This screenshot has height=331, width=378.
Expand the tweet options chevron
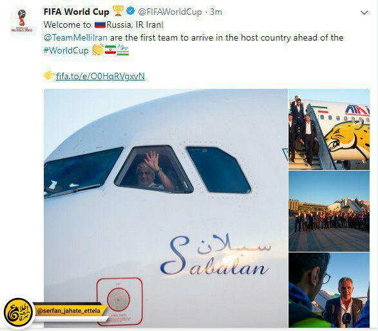364,12
